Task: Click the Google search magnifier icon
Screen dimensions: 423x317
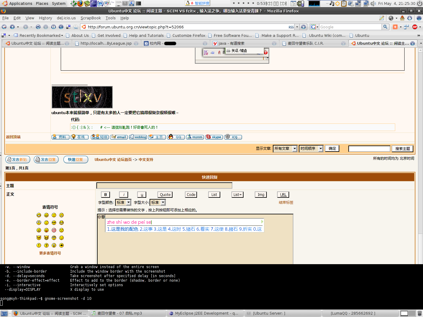Action: 385,27
